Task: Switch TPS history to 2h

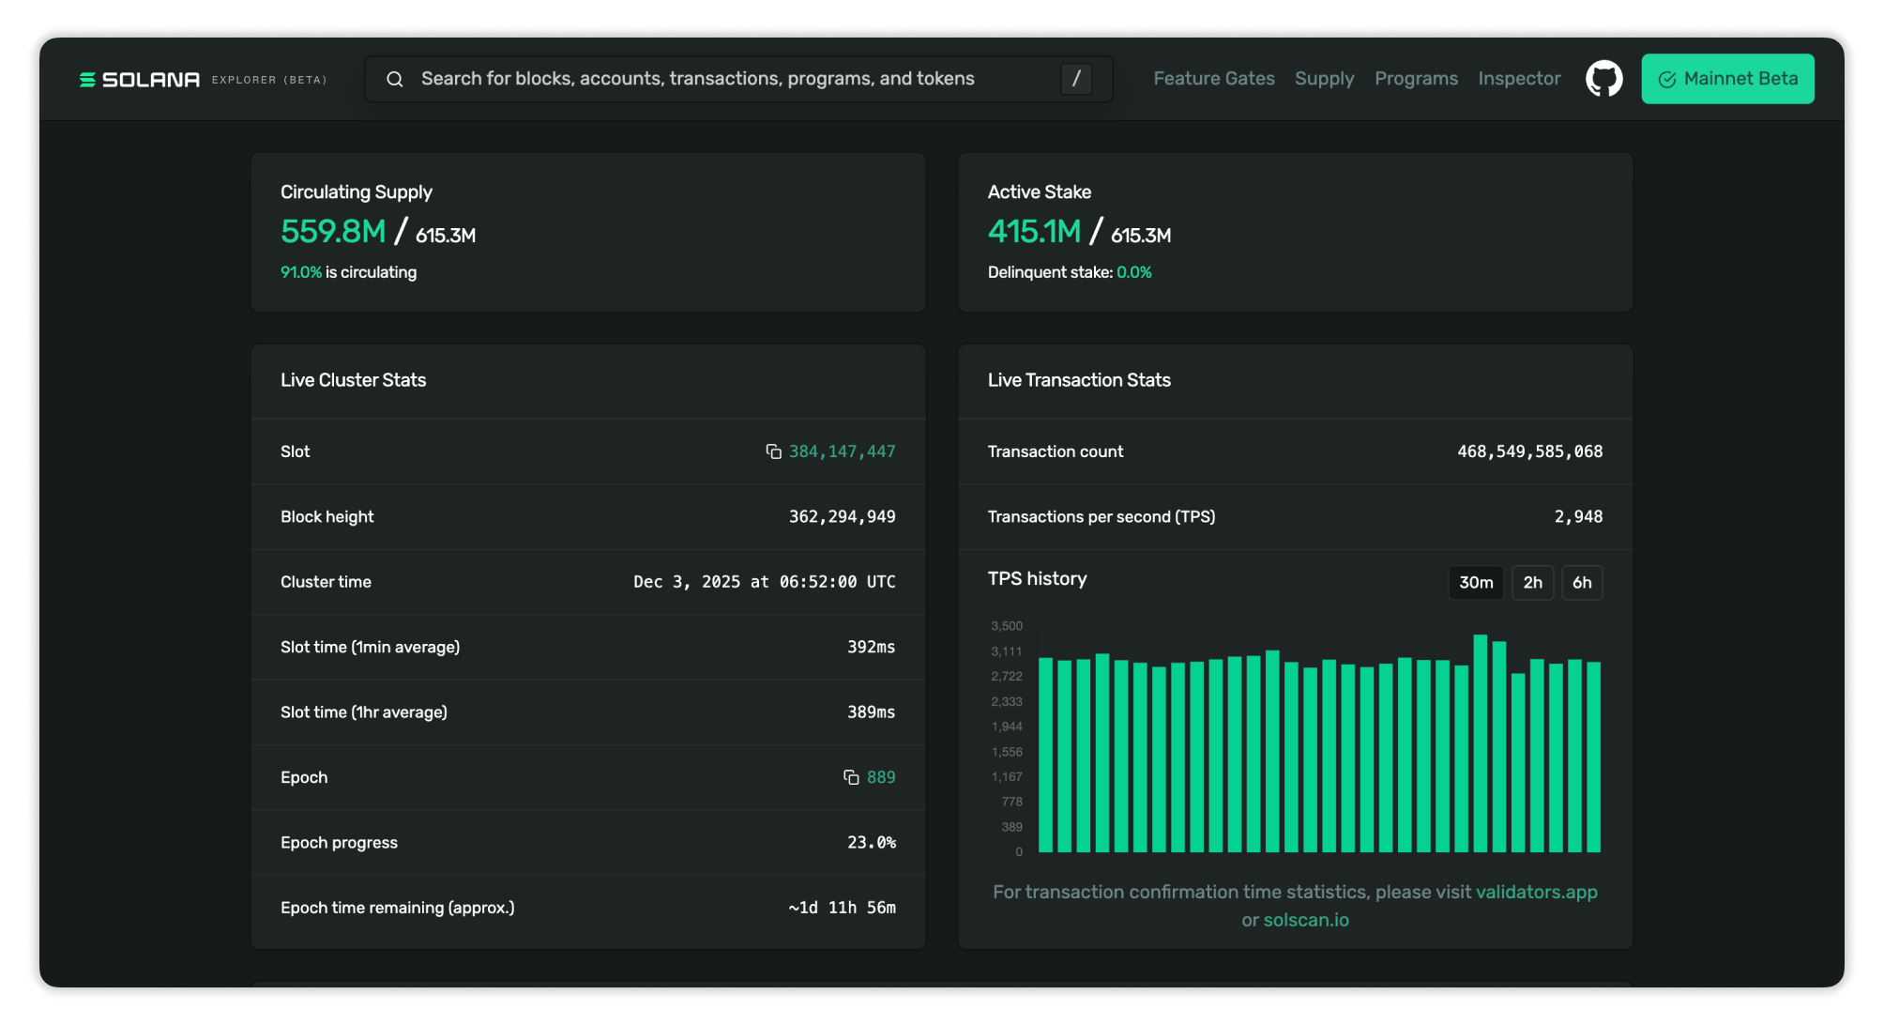Action: 1532,582
